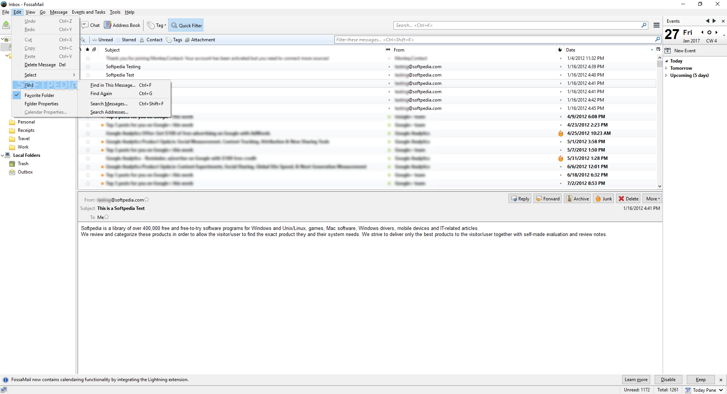Image resolution: width=727 pixels, height=394 pixels.
Task: Open the Chat toolbar button
Action: (91, 25)
